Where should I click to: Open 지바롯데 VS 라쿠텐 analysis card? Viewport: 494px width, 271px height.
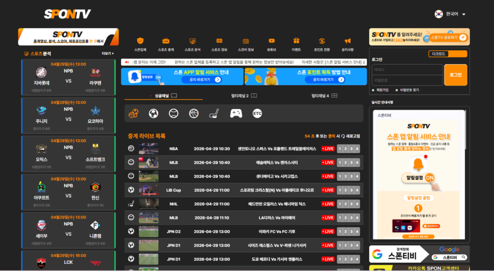pos(69,77)
